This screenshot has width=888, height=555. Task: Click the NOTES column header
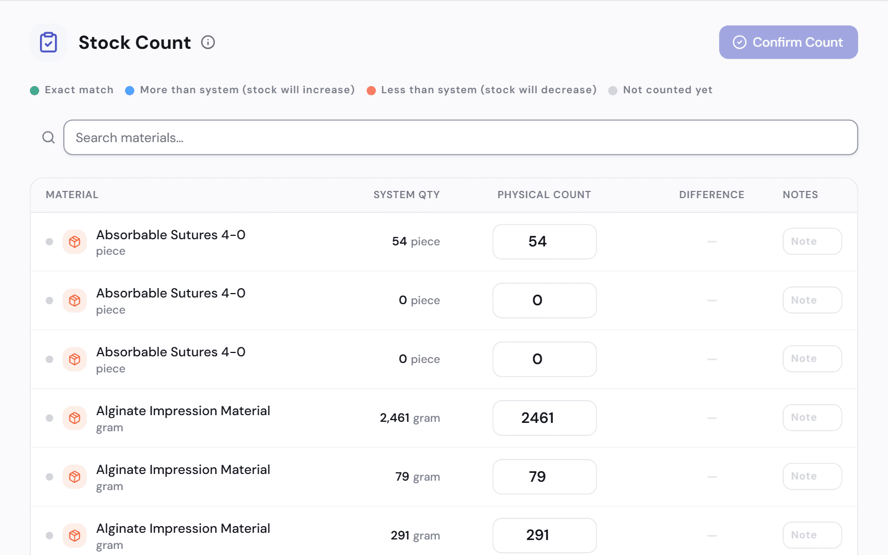800,195
